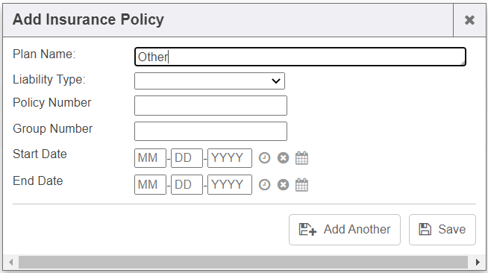Focus the Policy Number input
The height and width of the screenshot is (273, 488).
[x=210, y=105]
